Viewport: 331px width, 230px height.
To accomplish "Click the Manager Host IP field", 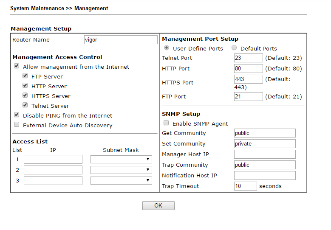I will tap(264, 154).
